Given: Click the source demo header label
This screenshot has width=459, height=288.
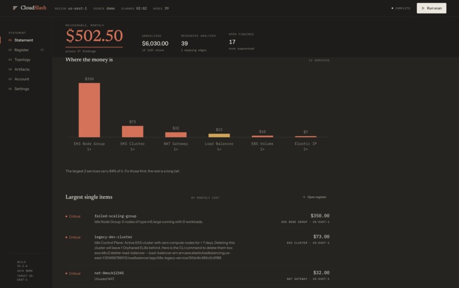Looking at the screenshot, I should (x=104, y=9).
